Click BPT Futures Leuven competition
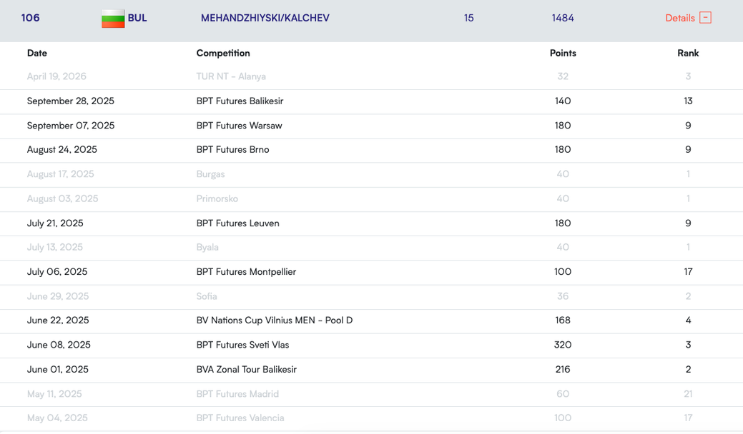The image size is (743, 434). [x=237, y=223]
